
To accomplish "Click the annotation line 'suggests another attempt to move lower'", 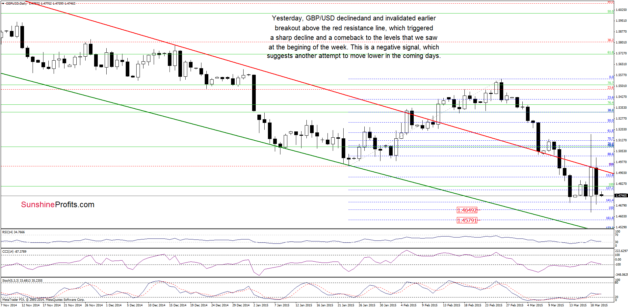I will coord(354,56).
